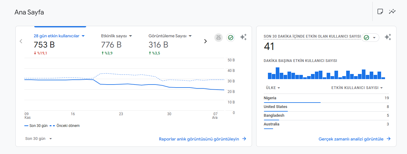Open the Gerçek zamanlı analizi görüntüle link
This screenshot has width=407, height=154.
[x=355, y=139]
